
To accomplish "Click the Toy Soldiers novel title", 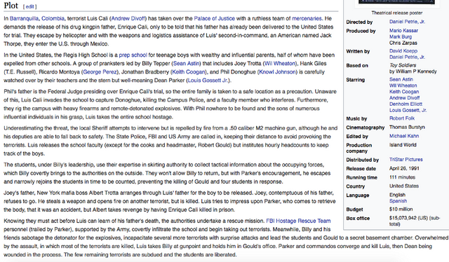I will click(402, 65).
